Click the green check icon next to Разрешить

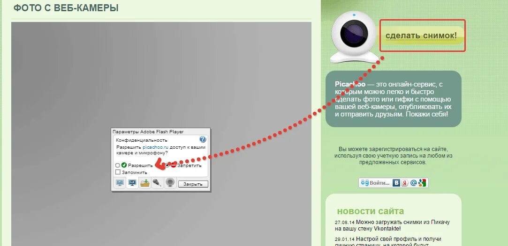tap(124, 165)
